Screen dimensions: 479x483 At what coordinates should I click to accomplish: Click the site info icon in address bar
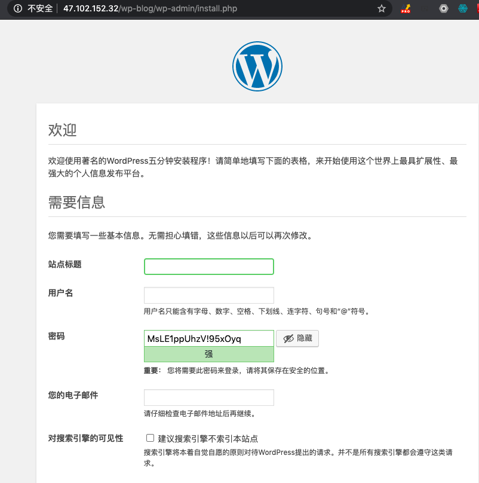(x=18, y=8)
